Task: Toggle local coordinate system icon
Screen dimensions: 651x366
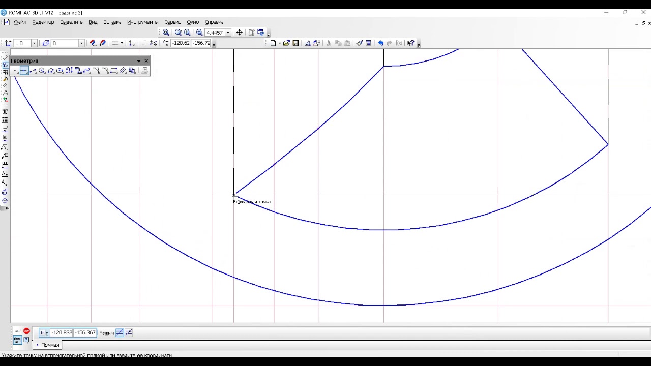Action: 132,43
